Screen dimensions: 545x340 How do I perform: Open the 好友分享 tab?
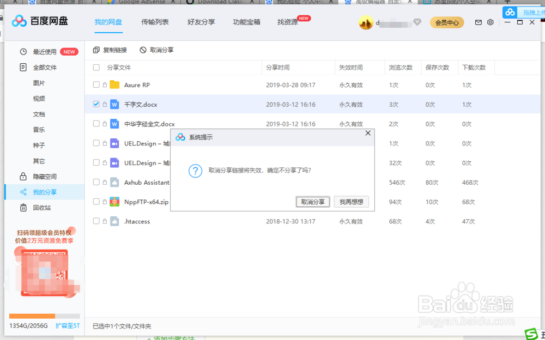(201, 22)
